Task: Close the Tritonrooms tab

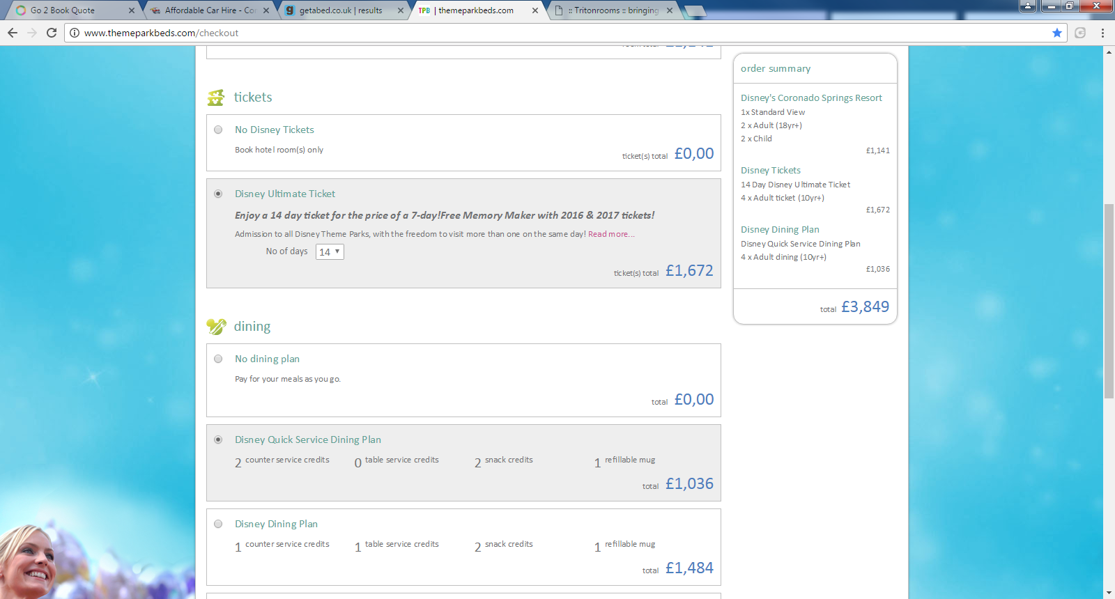Action: [x=670, y=10]
